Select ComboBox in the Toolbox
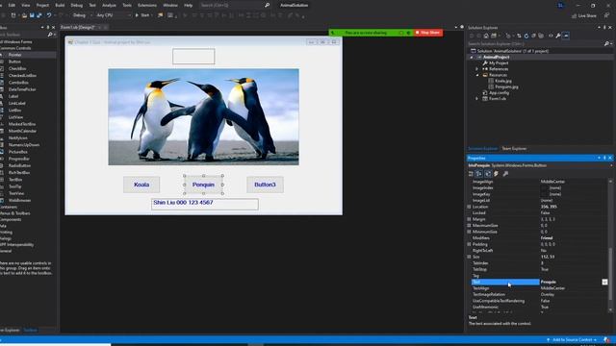 pos(18,83)
